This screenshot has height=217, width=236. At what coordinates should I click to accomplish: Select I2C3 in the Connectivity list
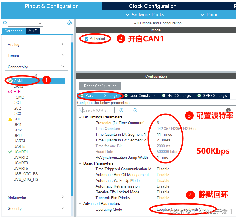17,114
